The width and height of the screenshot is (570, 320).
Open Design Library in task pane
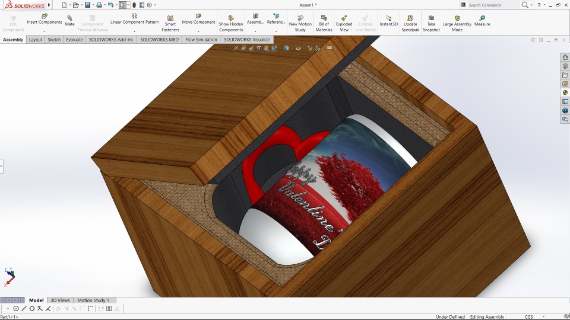coord(565,66)
